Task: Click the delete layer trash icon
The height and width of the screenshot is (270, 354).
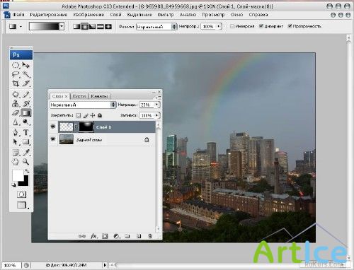Action: click(150, 236)
